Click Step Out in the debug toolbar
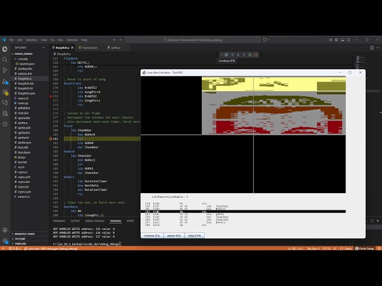The height and width of the screenshot is (286, 382). (244, 55)
